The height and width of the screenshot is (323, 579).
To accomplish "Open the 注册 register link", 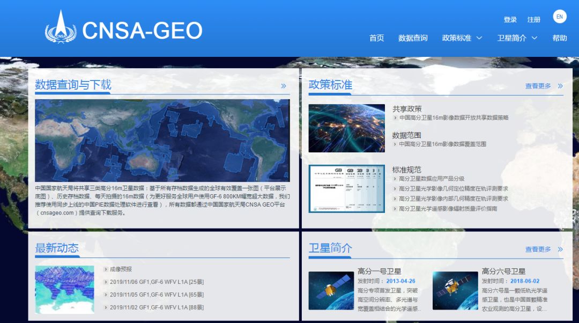I will tap(533, 20).
